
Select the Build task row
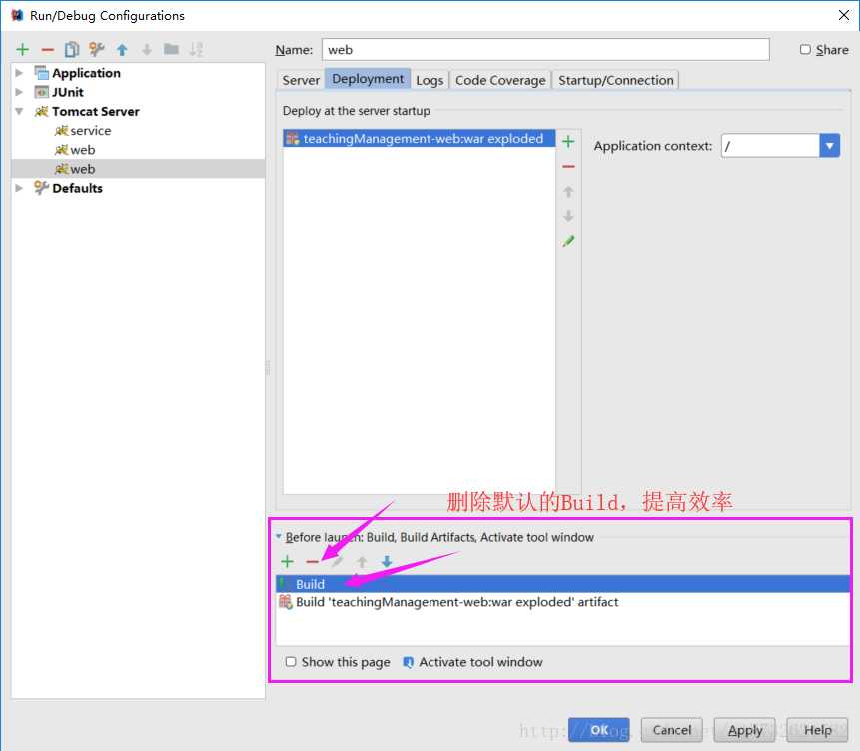tap(562, 584)
